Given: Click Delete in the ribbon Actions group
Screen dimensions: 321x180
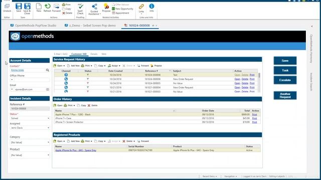Looking at the screenshot, I should (67, 13).
